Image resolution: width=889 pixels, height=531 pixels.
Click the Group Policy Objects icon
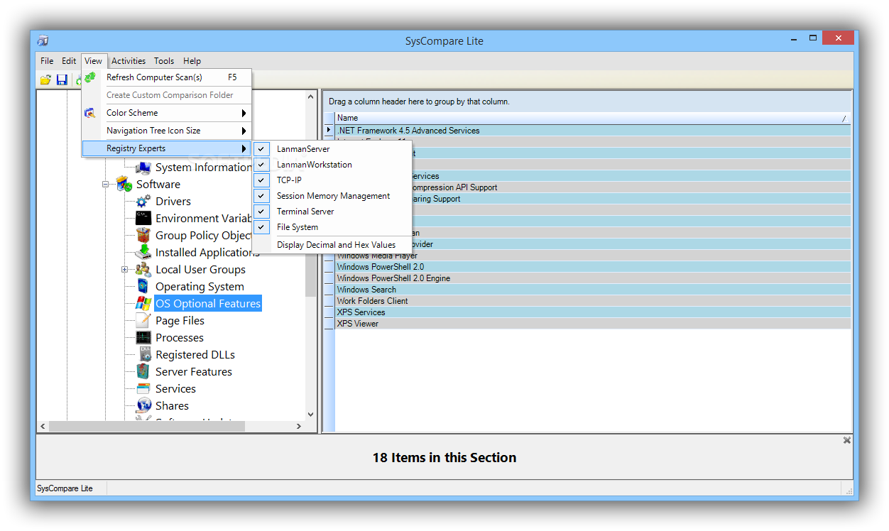tap(143, 236)
